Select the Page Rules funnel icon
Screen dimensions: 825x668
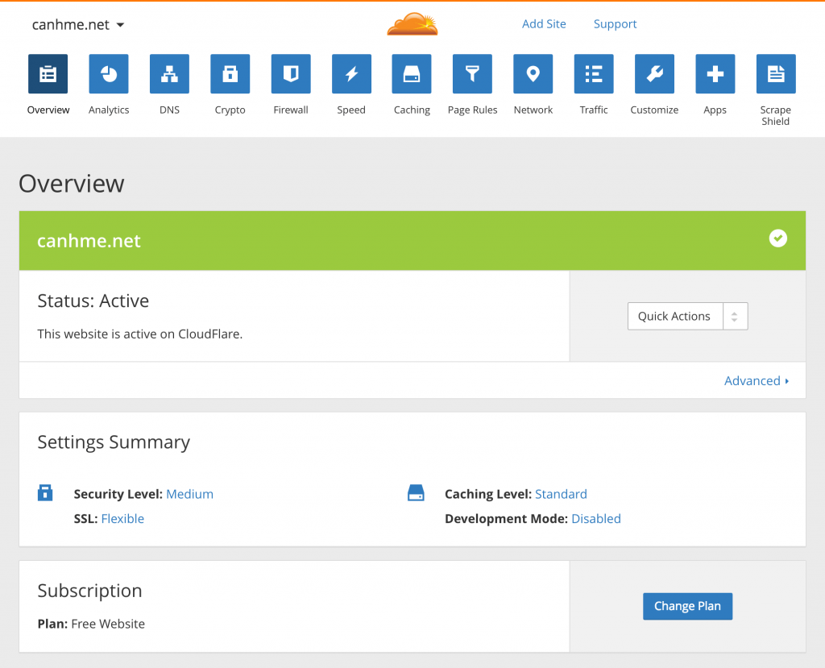pyautogui.click(x=472, y=74)
